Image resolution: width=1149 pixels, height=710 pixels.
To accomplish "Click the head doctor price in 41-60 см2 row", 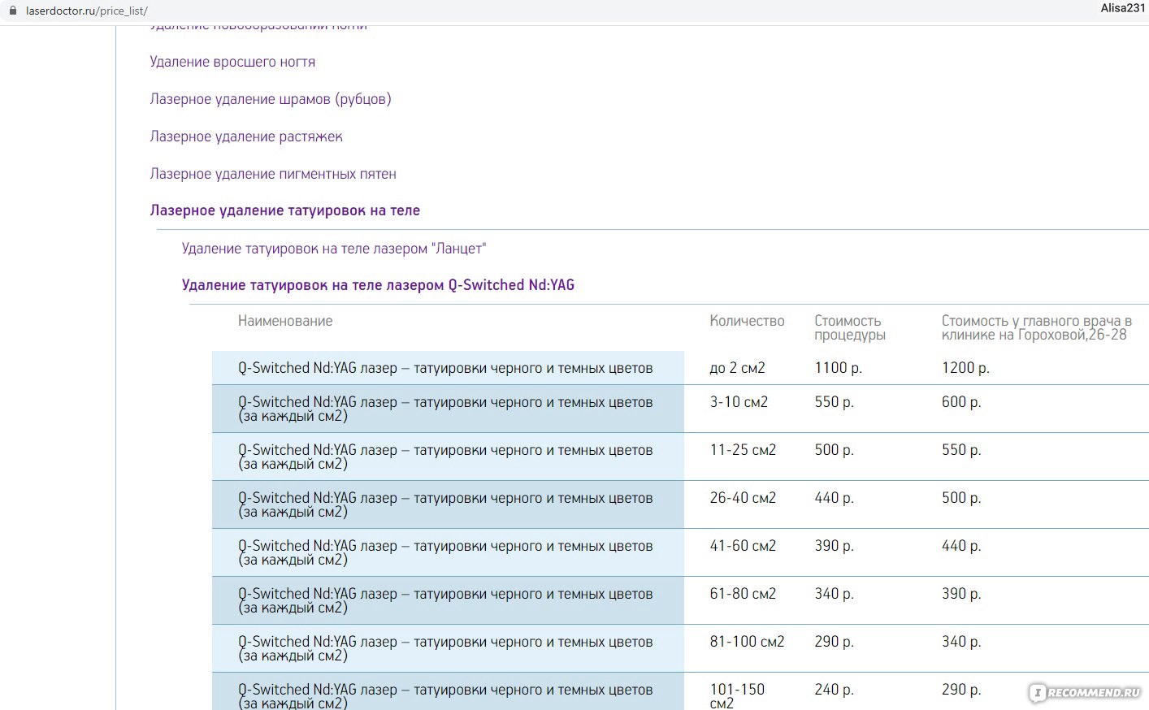I will click(x=961, y=546).
